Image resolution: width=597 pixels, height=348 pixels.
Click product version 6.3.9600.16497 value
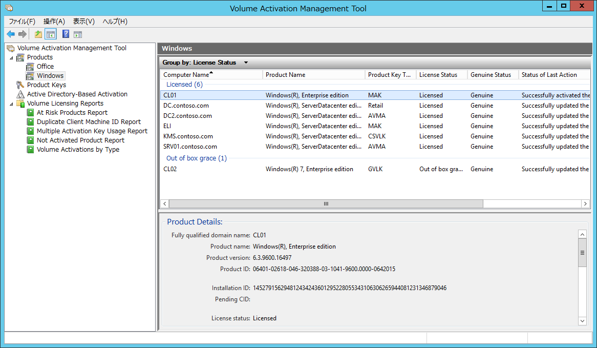pos(272,258)
